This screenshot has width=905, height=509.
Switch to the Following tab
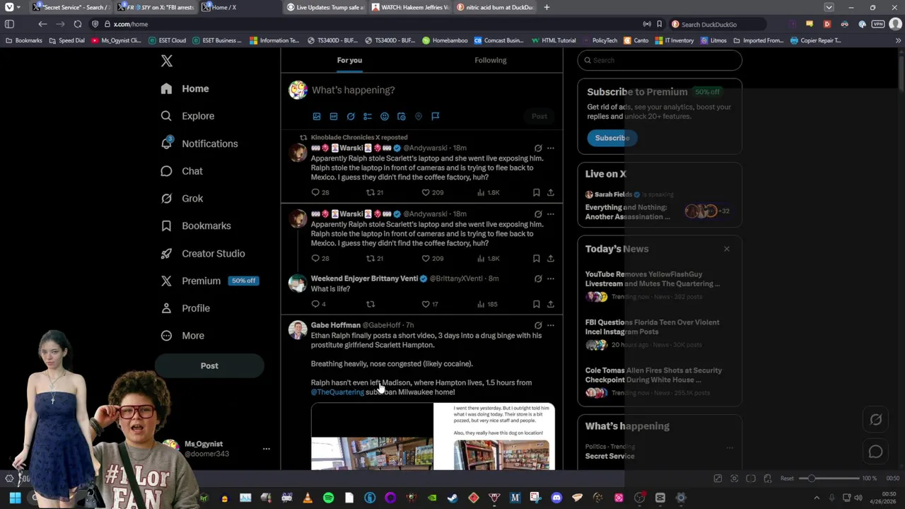490,60
